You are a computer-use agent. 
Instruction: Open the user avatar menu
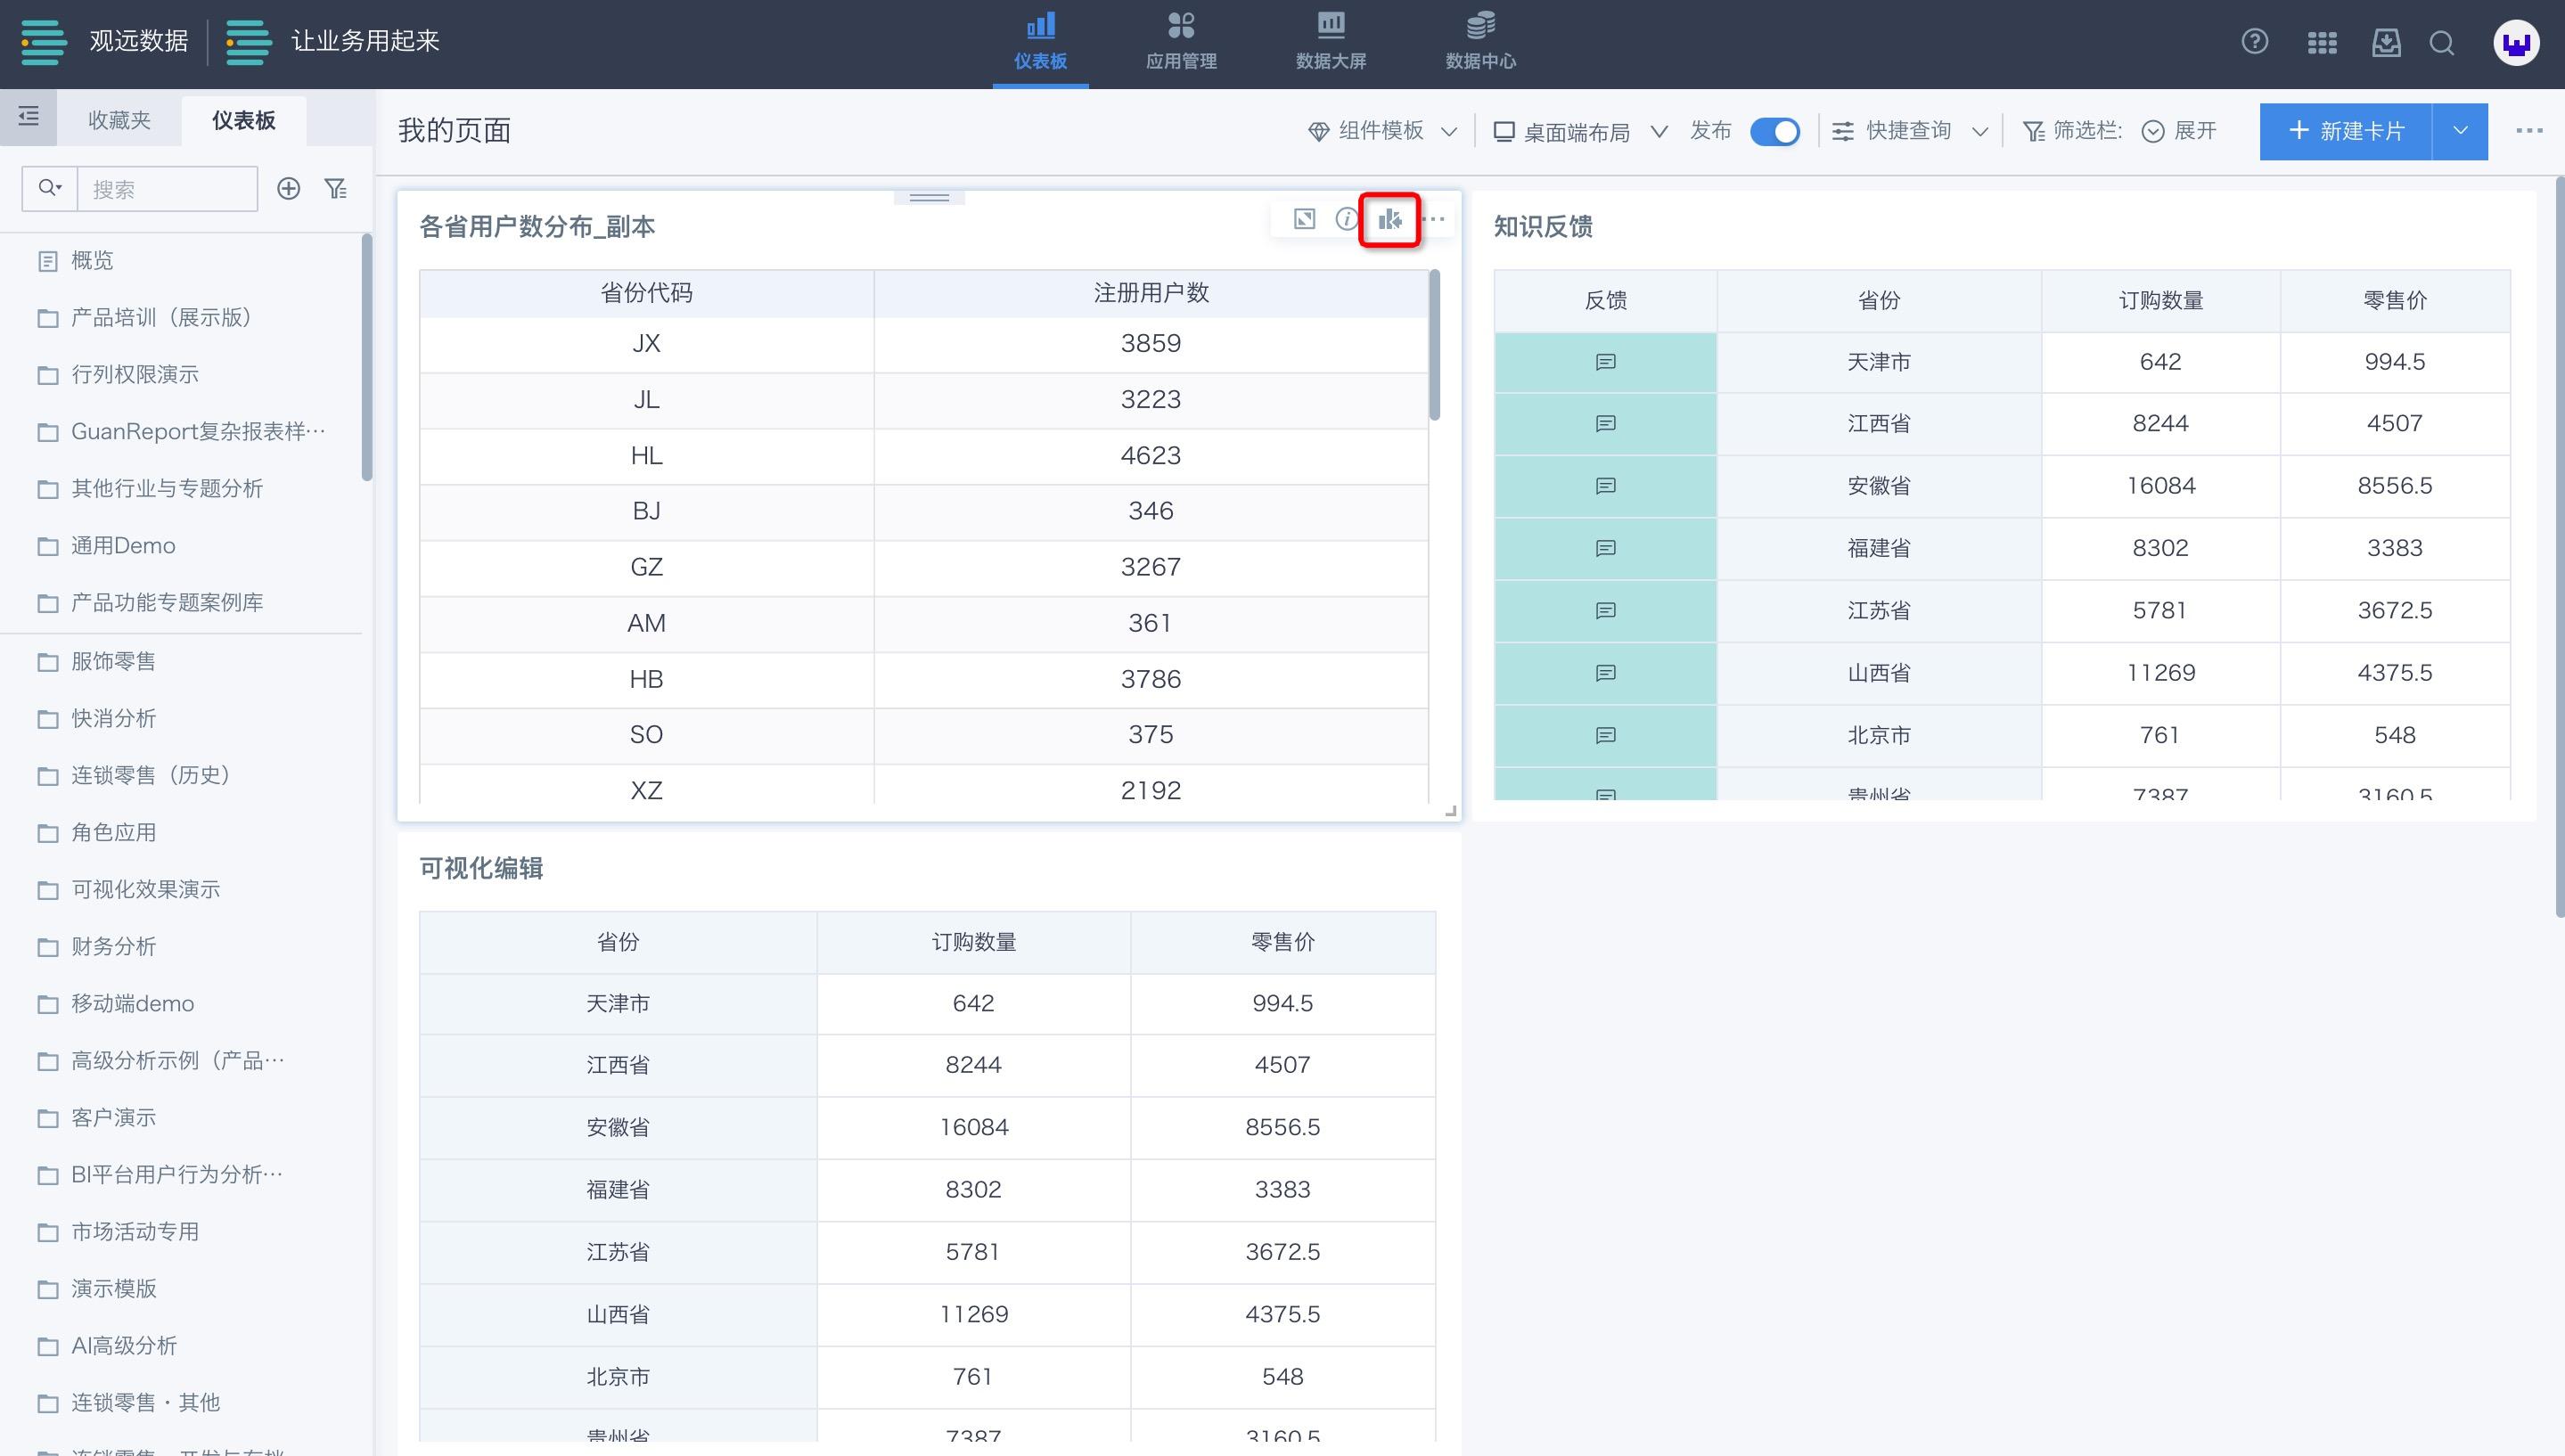pyautogui.click(x=2516, y=43)
